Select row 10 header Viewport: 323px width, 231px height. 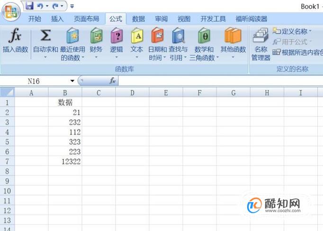pyautogui.click(x=7, y=191)
